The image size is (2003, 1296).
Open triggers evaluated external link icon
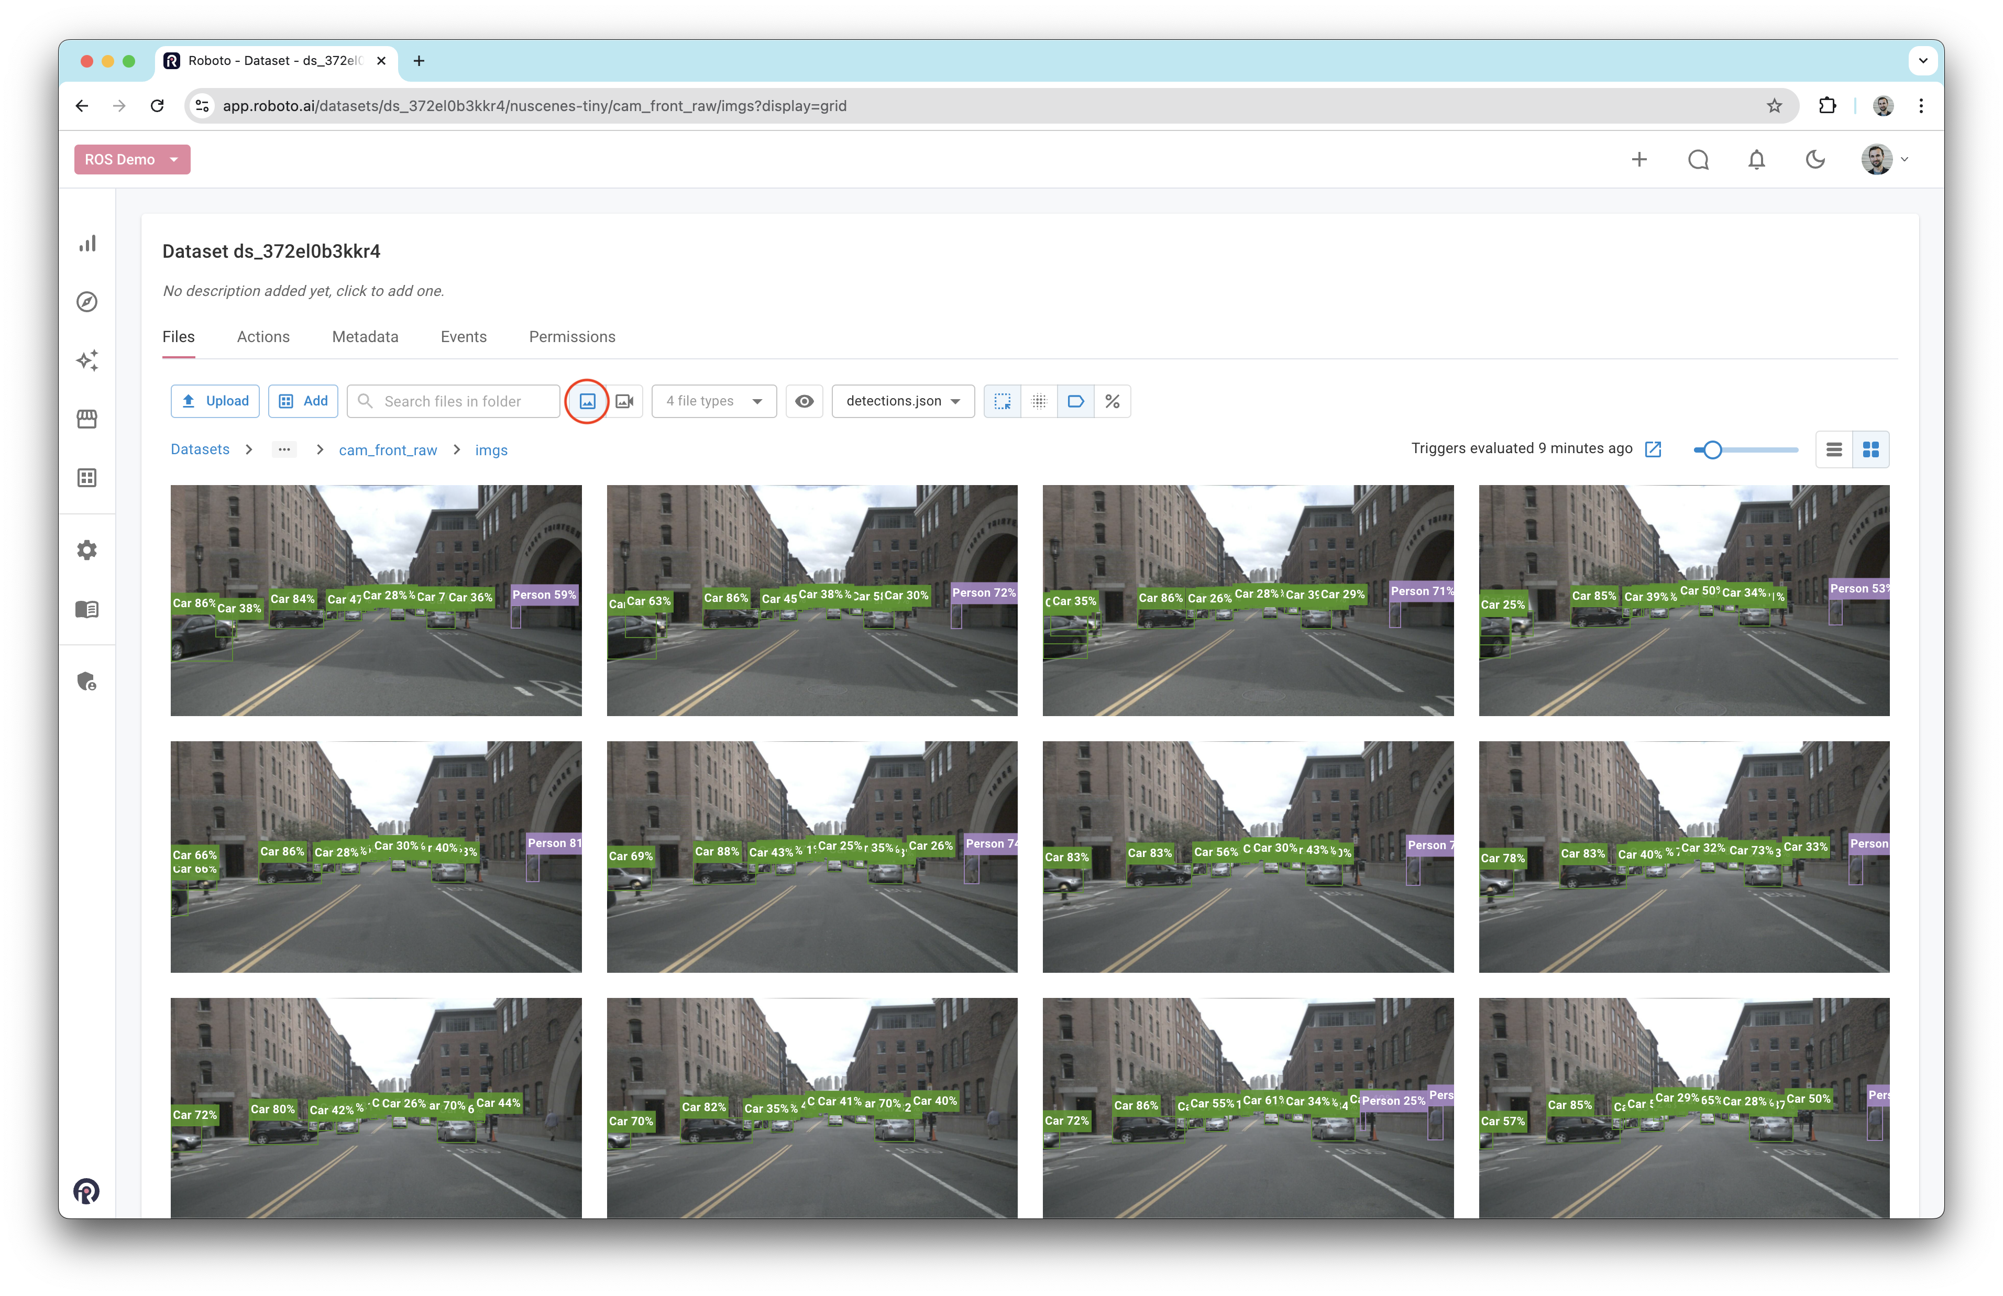(1653, 449)
